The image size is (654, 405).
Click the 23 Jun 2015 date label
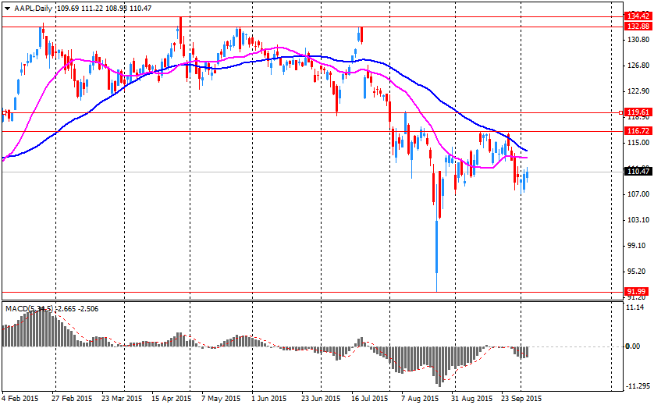321,398
